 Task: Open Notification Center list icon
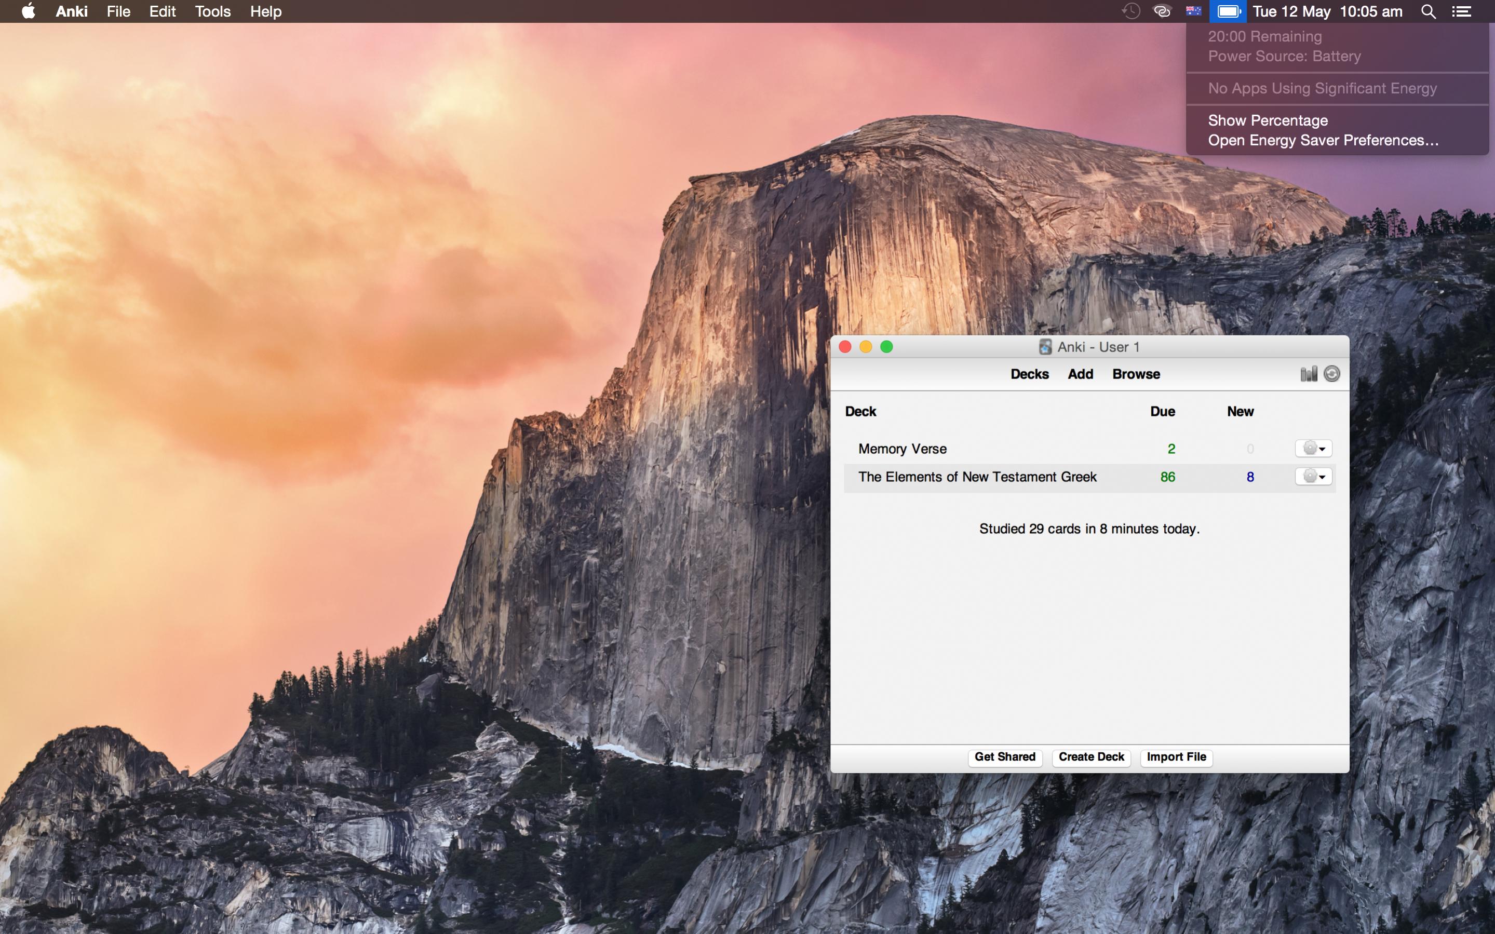[x=1462, y=11]
